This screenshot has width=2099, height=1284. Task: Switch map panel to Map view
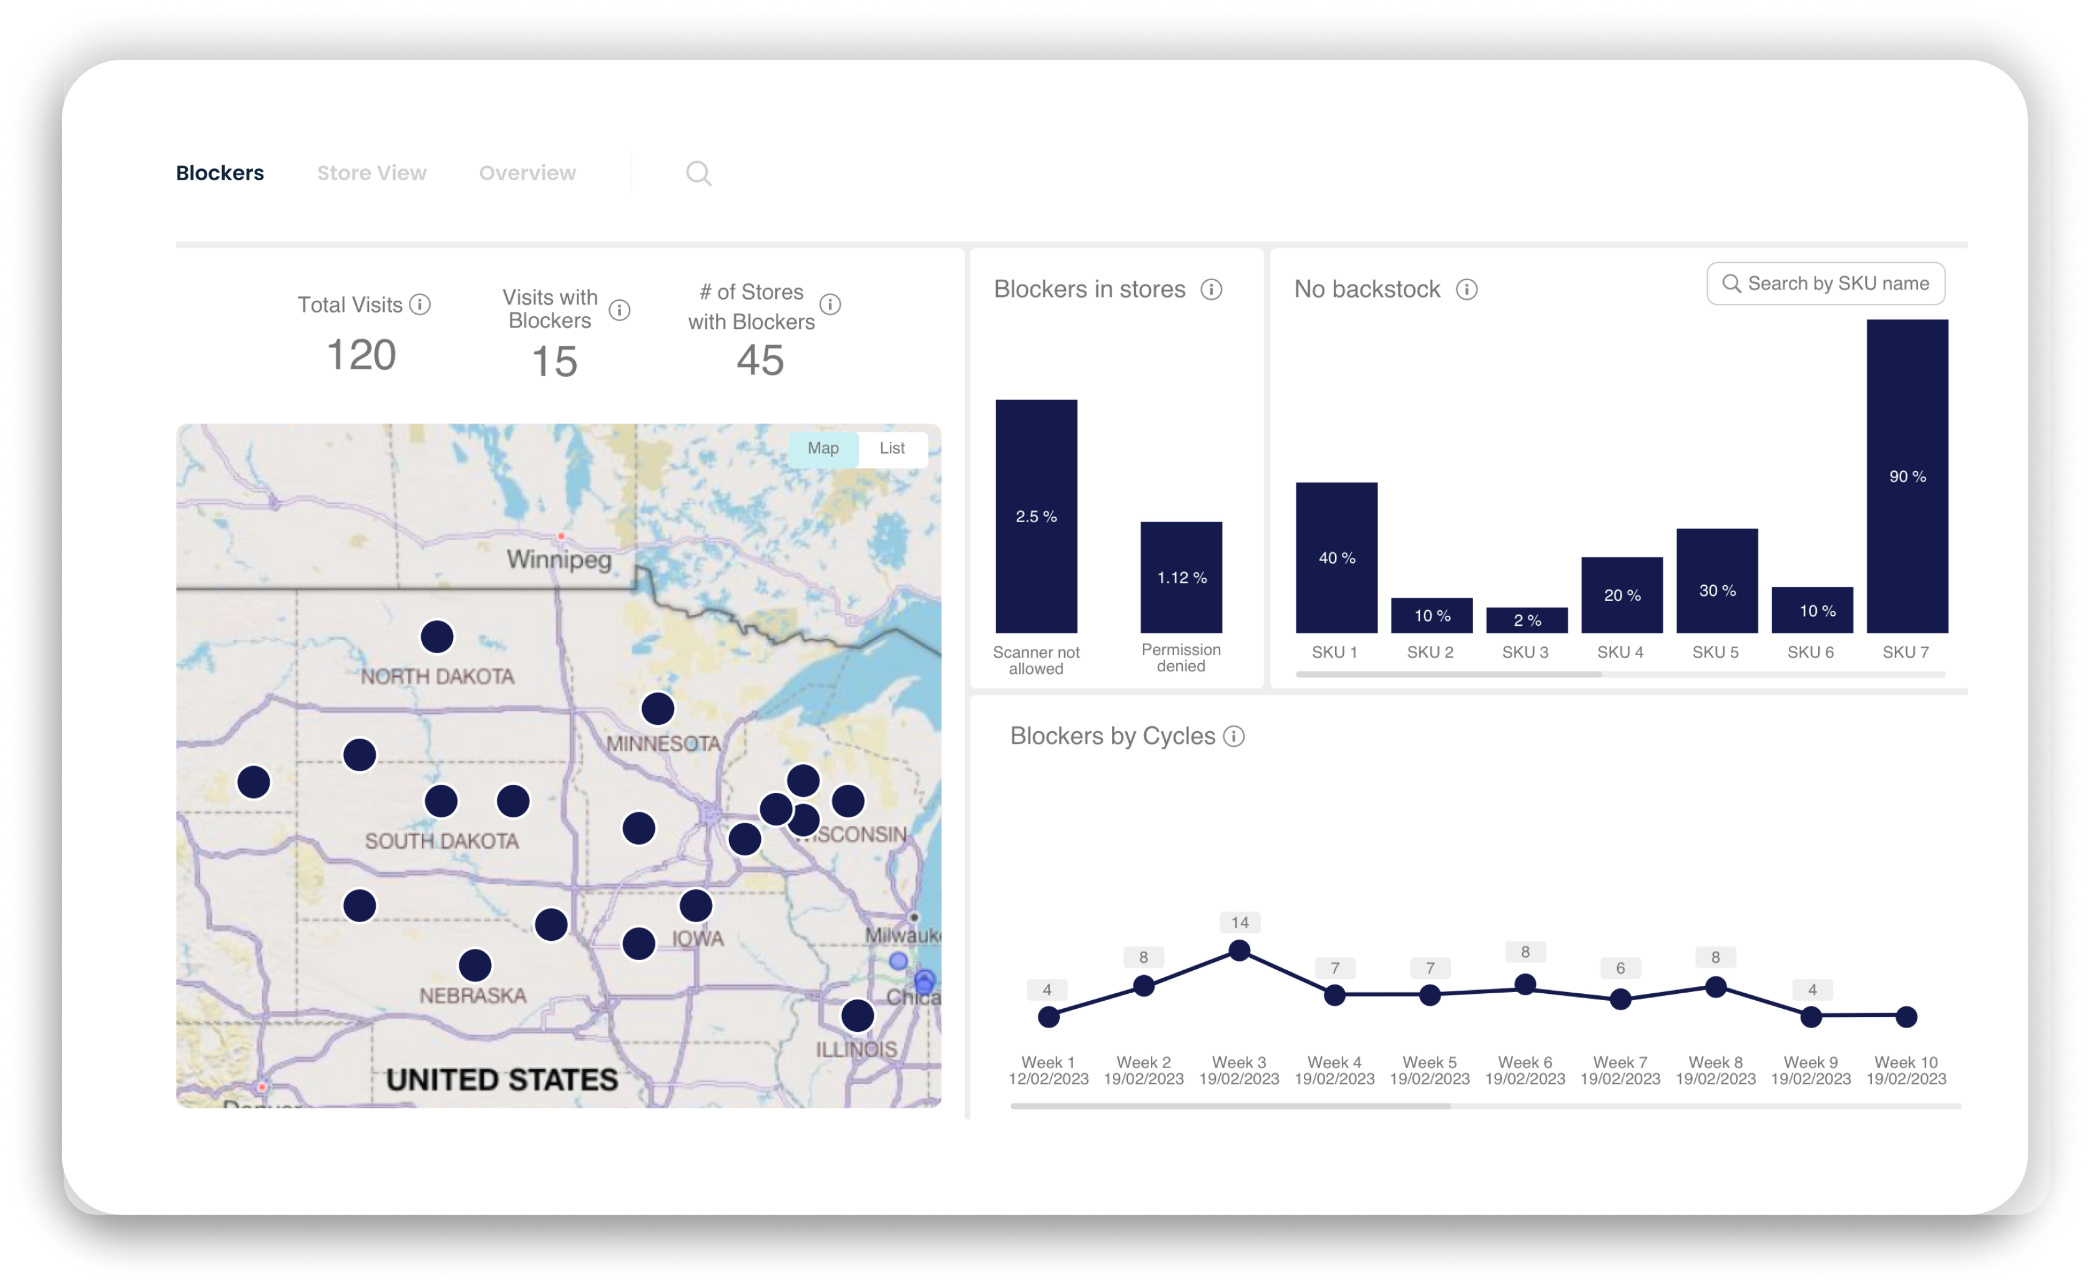[x=823, y=448]
